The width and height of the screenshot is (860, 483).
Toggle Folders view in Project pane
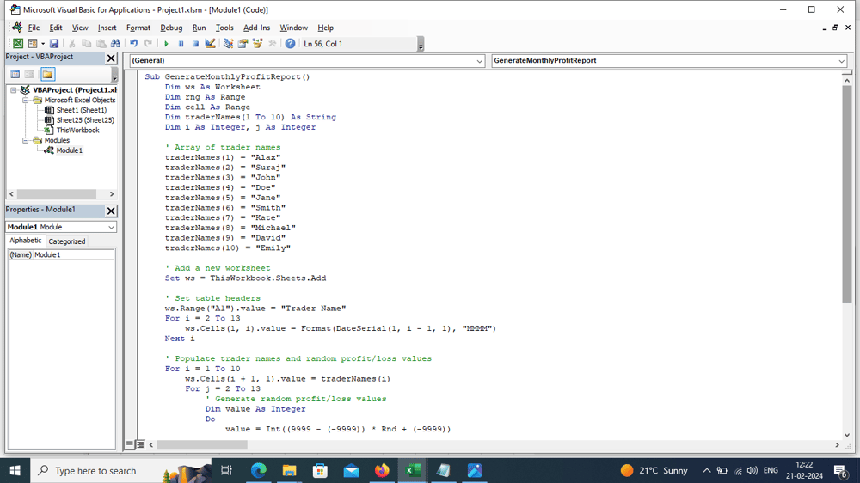point(47,74)
